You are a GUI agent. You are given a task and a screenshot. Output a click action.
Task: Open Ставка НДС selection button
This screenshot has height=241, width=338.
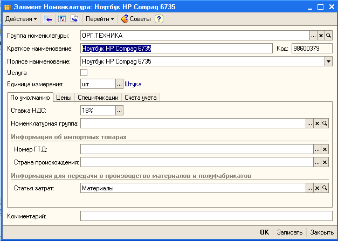[x=120, y=111]
